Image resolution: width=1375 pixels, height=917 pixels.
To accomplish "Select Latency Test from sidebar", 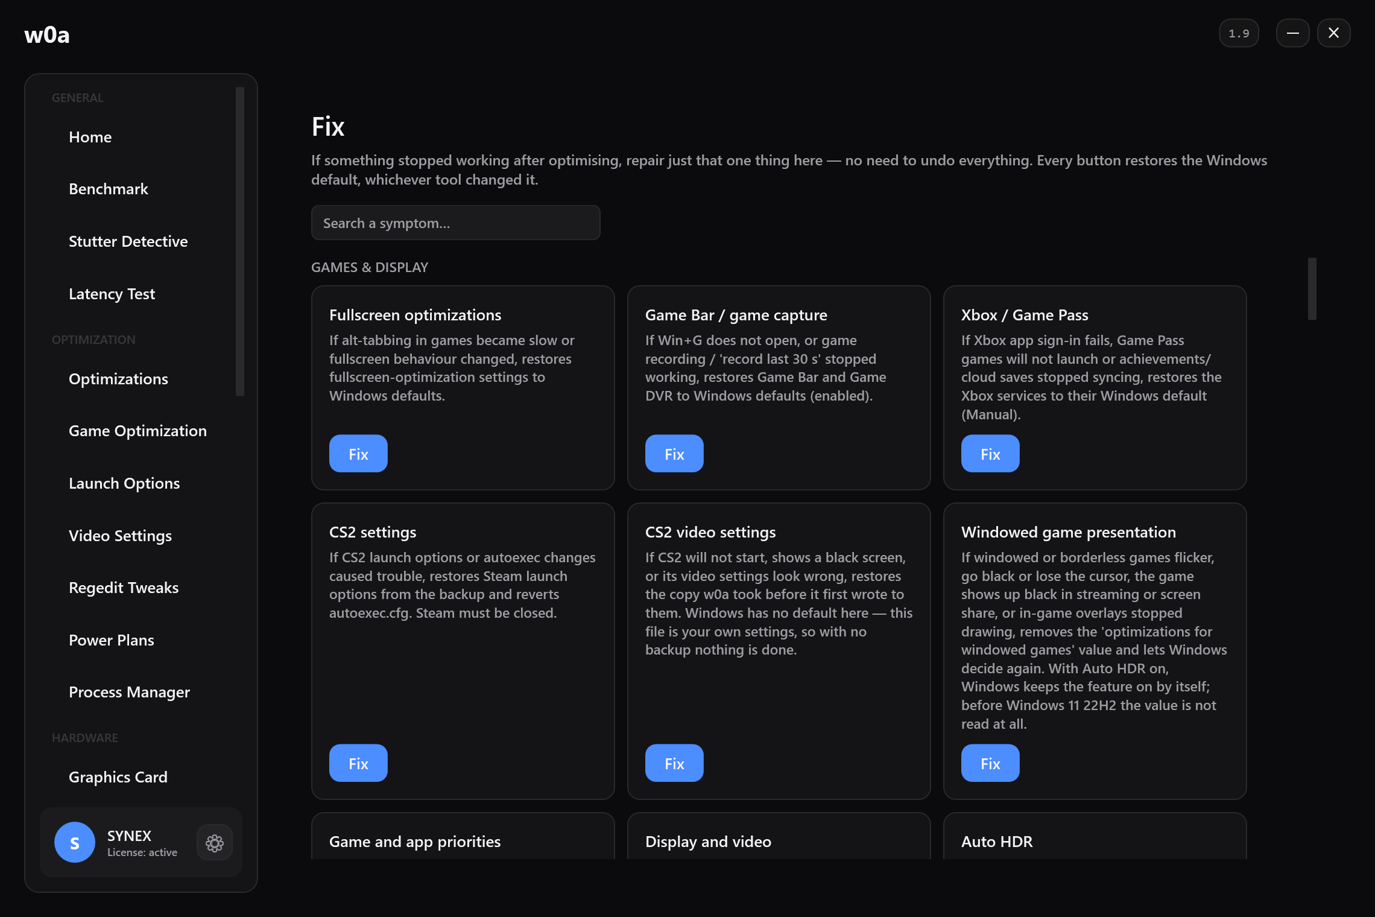I will [x=112, y=294].
